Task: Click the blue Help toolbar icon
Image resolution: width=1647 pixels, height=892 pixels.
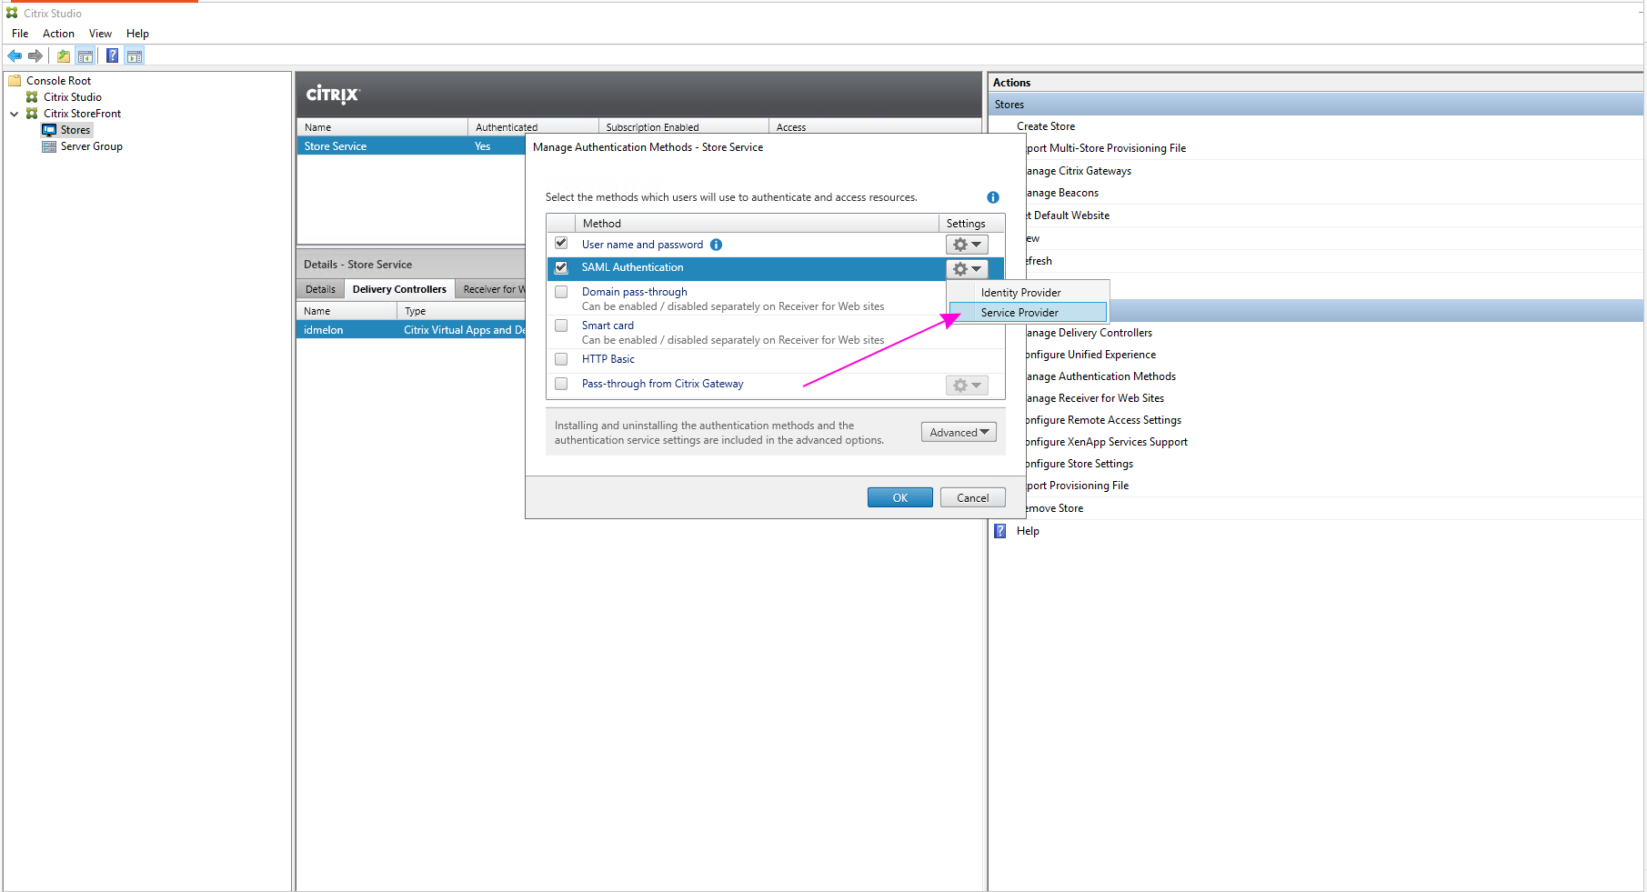Action: coord(112,56)
